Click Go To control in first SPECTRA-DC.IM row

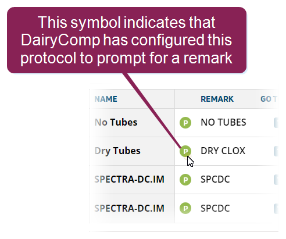tap(276, 180)
